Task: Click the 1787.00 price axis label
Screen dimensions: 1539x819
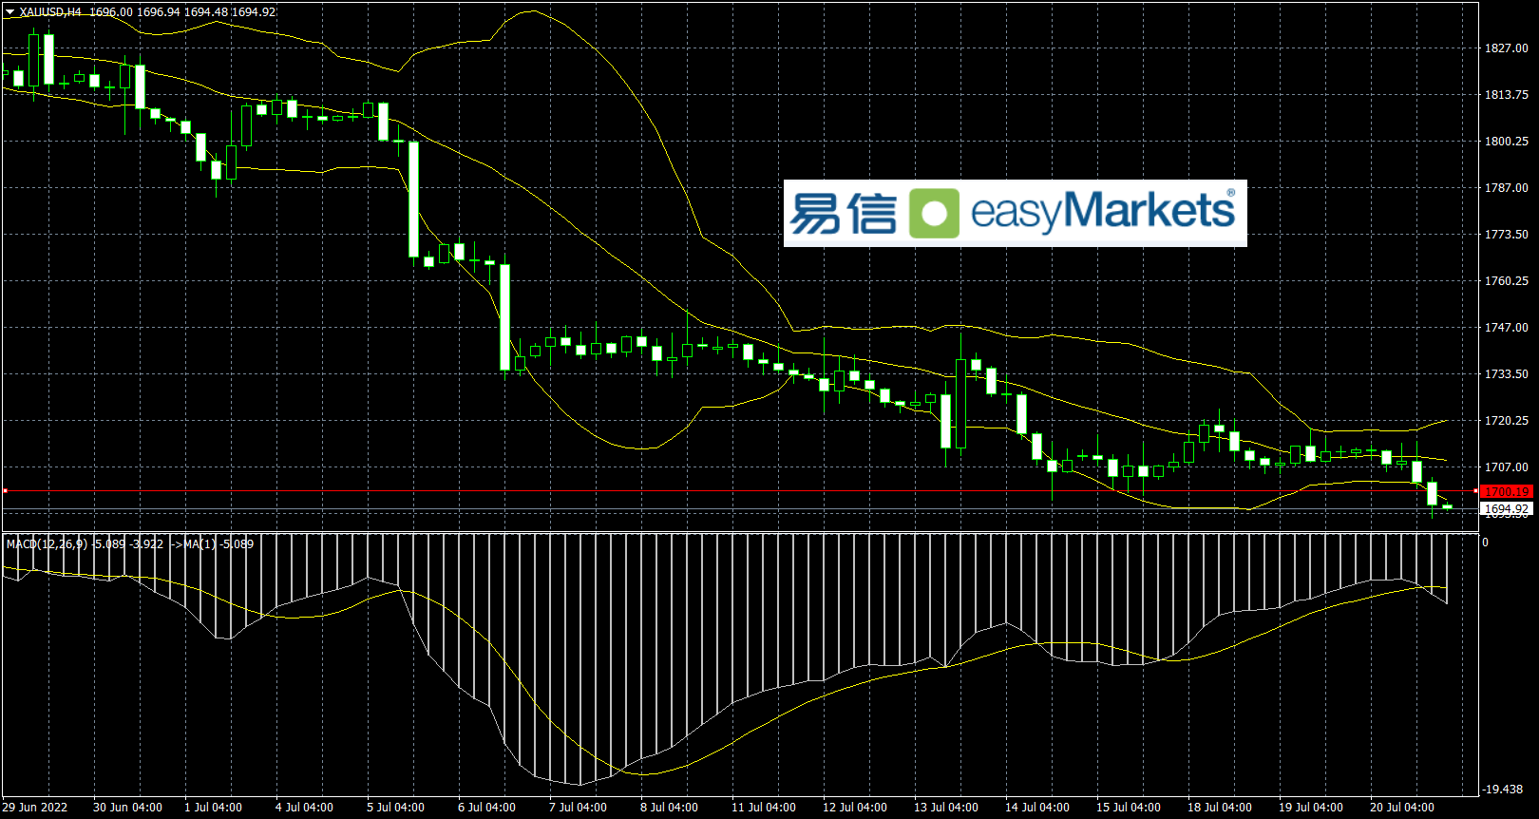Action: (1507, 188)
